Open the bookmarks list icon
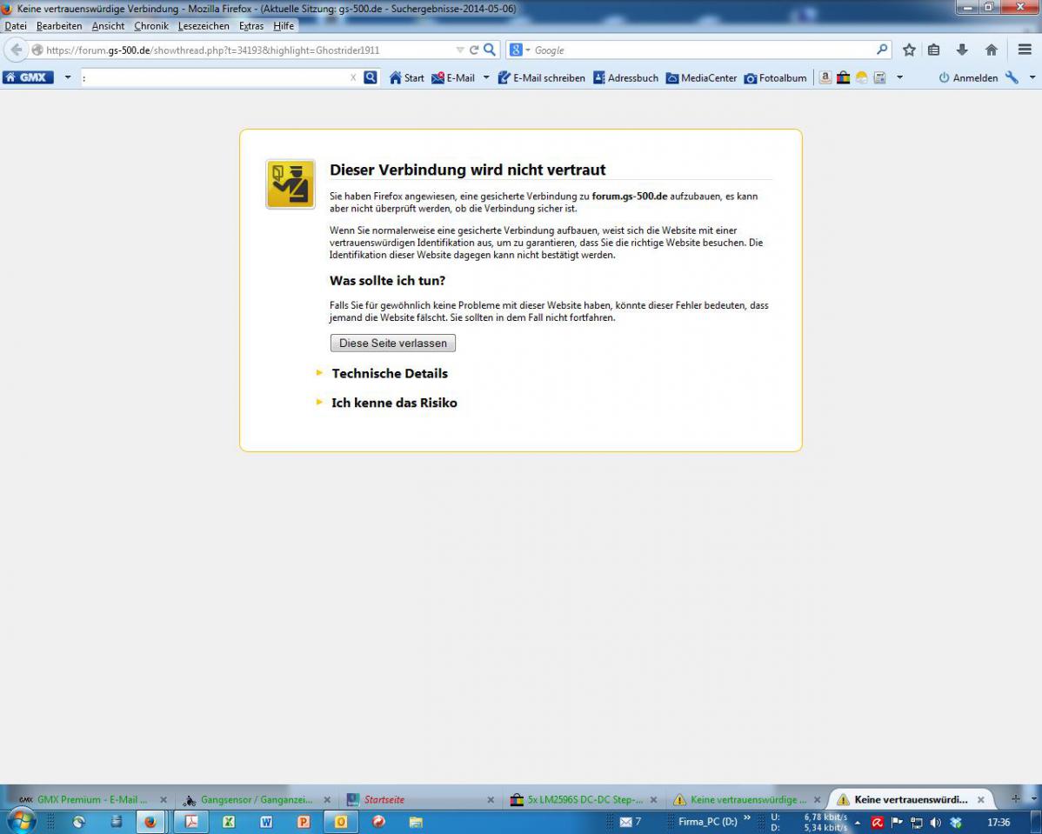The height and width of the screenshot is (834, 1042). coord(933,50)
